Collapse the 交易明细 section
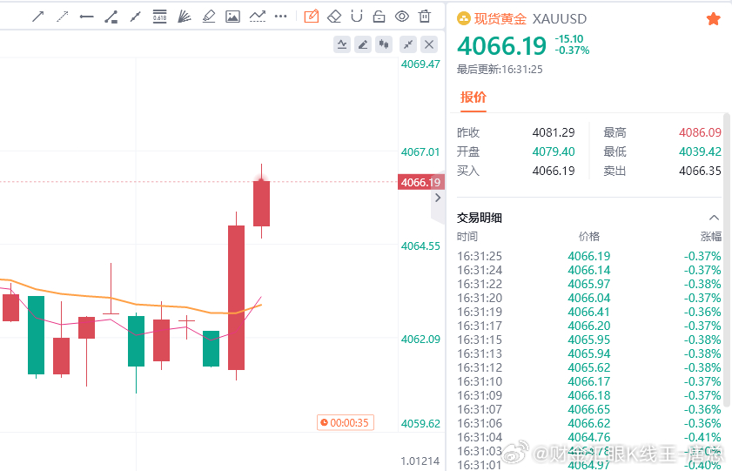This screenshot has width=732, height=471. 714,218
